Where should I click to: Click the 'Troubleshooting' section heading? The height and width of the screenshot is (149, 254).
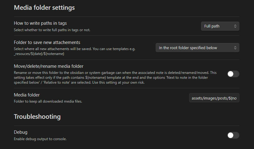37,117
